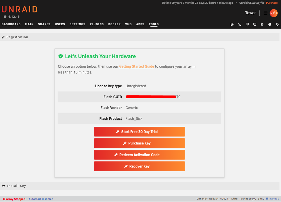Click Redeem Activation Code button
281x202 pixels.
pyautogui.click(x=139, y=155)
